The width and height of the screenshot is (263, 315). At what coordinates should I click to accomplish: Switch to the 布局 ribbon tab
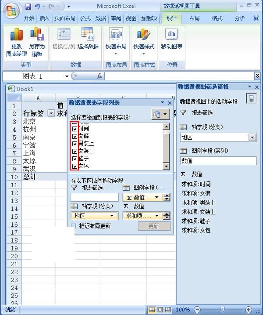pos(195,18)
